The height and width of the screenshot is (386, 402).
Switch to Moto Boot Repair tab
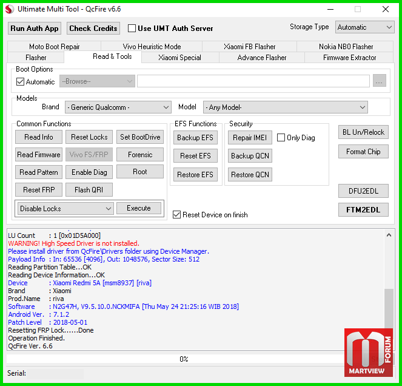tap(55, 47)
